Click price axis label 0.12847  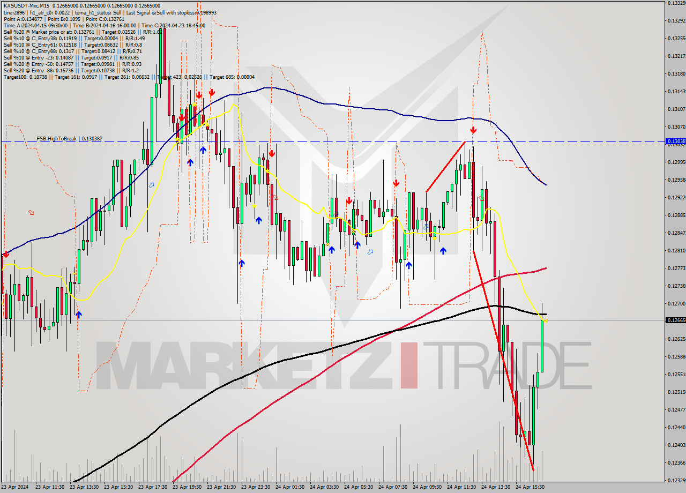point(676,233)
